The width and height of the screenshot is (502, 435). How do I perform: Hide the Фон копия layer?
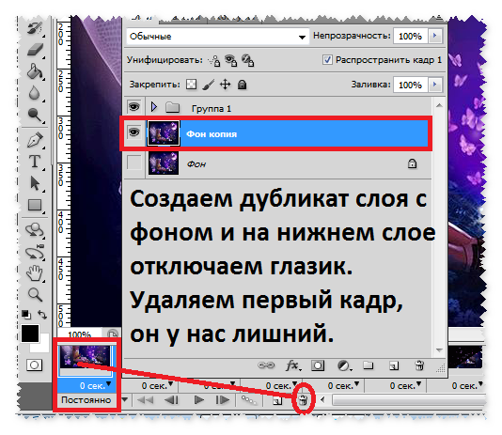(134, 132)
